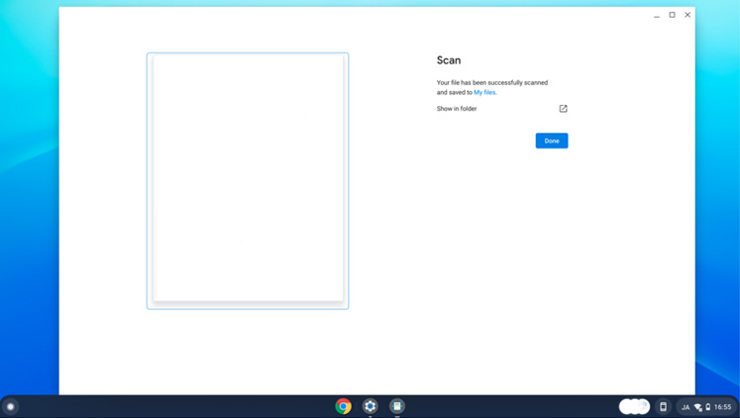
Task: Open the scanned file location icon
Action: coord(563,109)
